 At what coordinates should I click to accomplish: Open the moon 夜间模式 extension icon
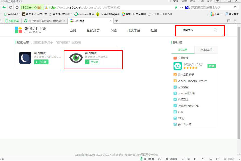[25, 58]
